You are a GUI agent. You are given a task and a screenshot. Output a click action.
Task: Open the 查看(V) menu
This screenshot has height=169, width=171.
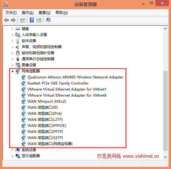coord(45,13)
